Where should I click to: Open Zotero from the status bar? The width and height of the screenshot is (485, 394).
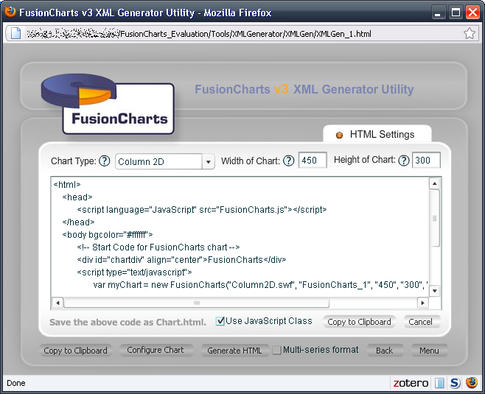pos(411,383)
